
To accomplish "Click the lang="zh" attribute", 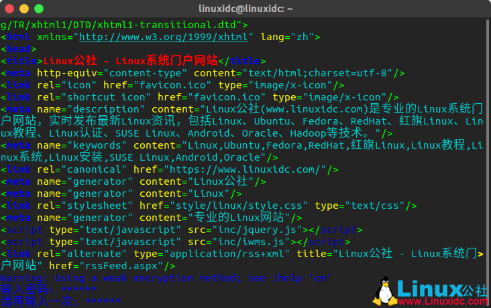I will (x=288, y=37).
